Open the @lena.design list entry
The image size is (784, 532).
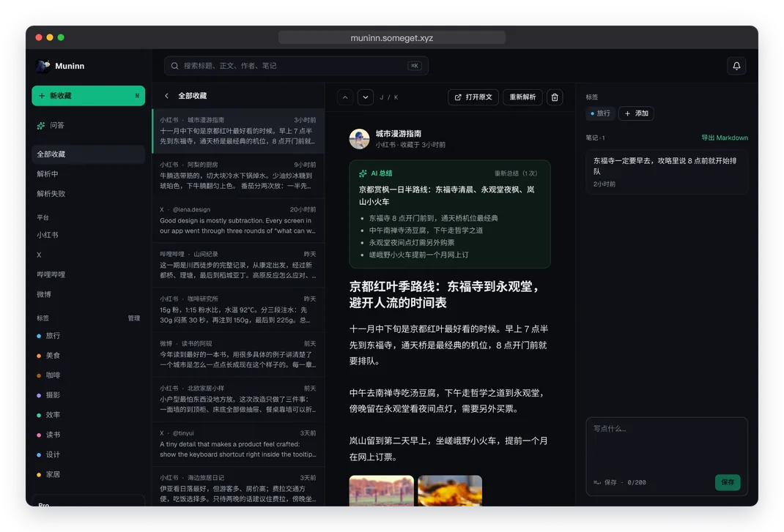pyautogui.click(x=239, y=220)
